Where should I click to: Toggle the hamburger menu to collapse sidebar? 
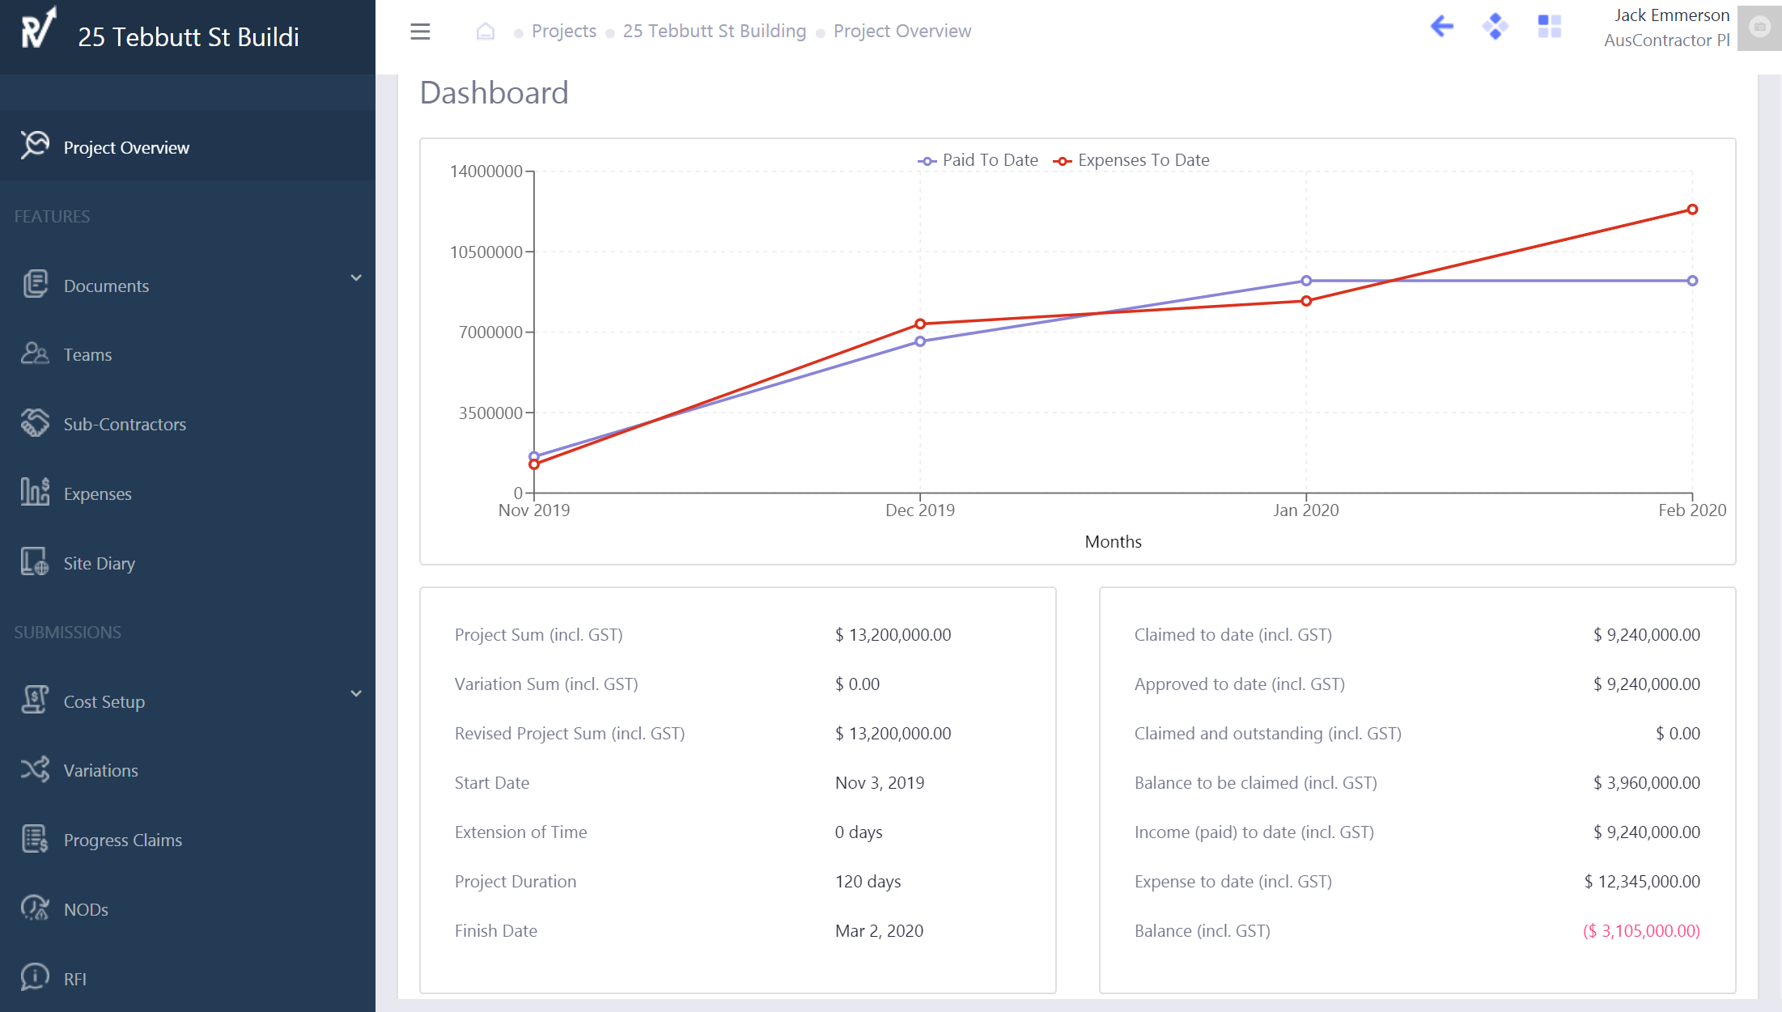click(420, 32)
